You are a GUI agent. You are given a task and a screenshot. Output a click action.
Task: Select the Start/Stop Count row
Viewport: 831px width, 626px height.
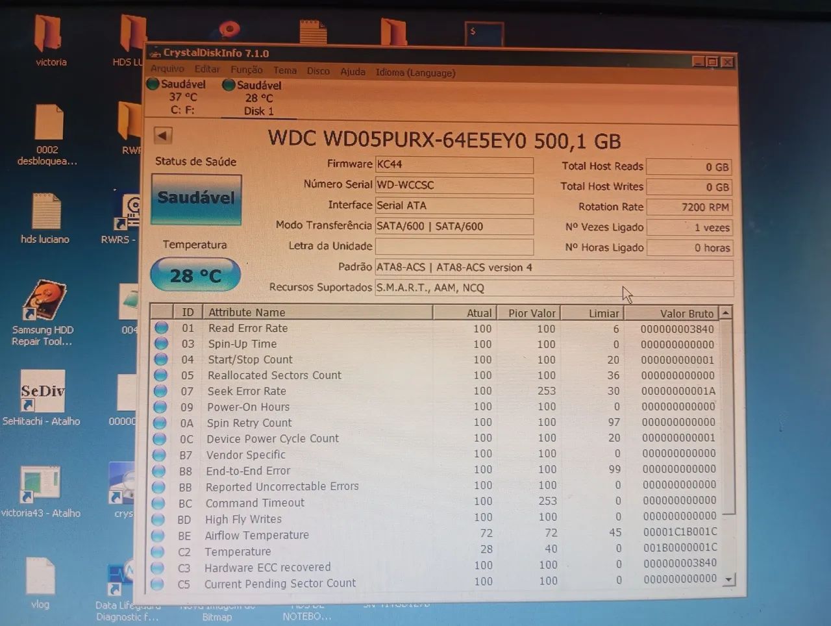[436, 360]
